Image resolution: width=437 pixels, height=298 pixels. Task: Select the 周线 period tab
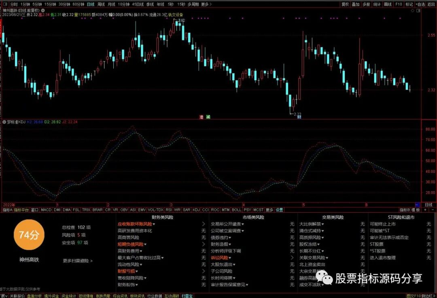[101, 4]
